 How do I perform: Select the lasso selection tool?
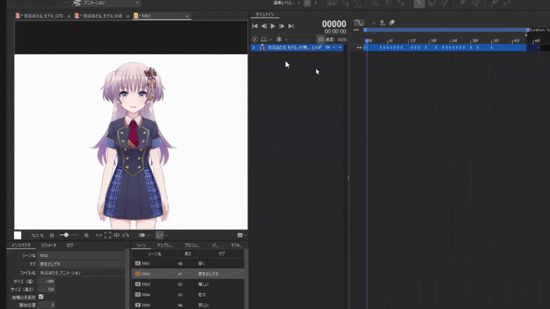coord(432,3)
